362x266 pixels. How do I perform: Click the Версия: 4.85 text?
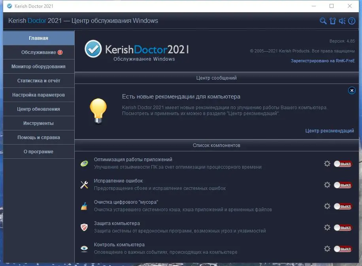[x=342, y=41]
